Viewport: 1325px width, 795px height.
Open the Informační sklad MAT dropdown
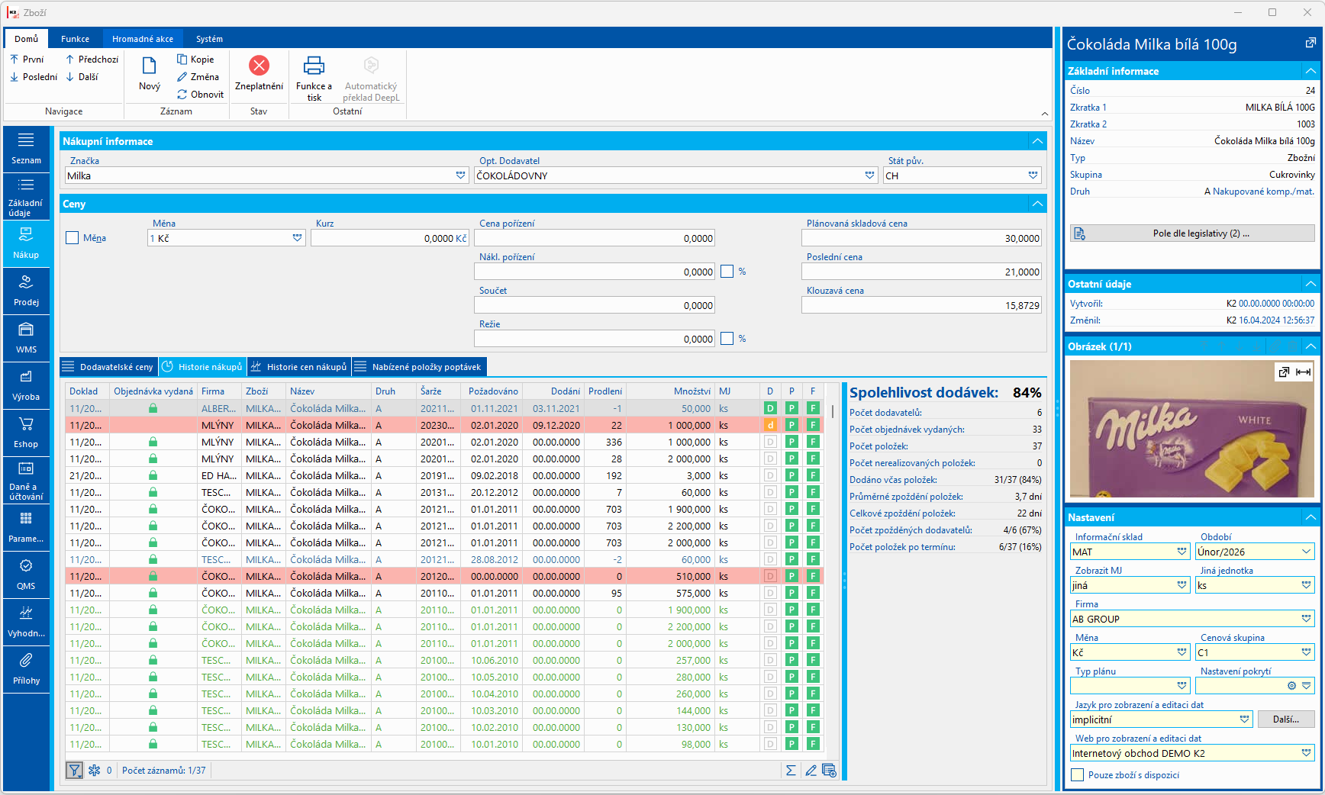point(1182,552)
